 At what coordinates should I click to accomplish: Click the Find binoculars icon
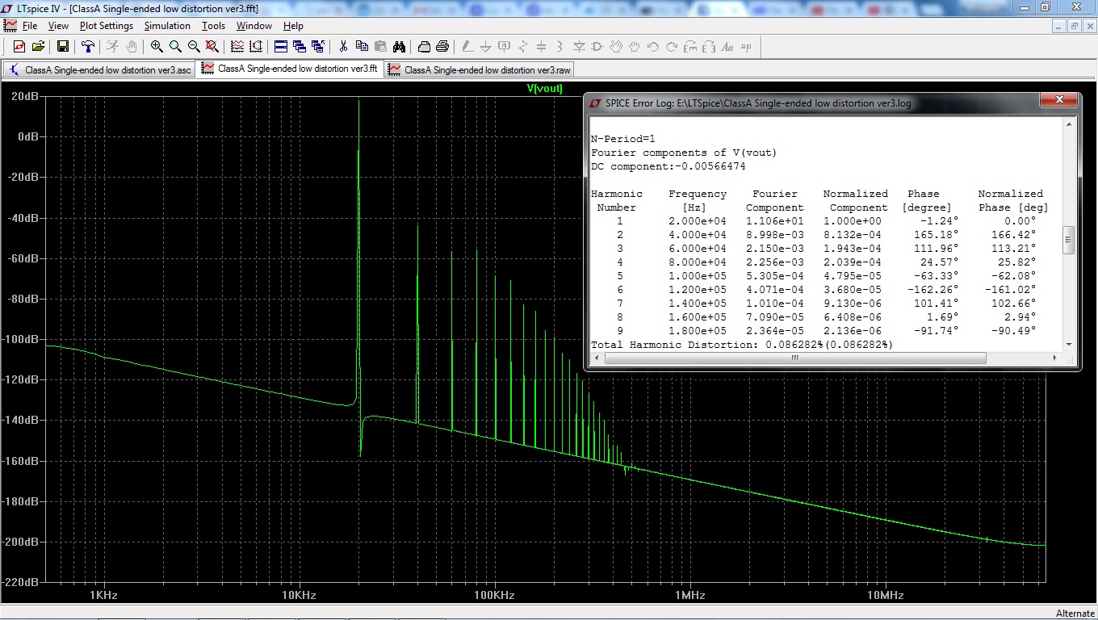399,46
